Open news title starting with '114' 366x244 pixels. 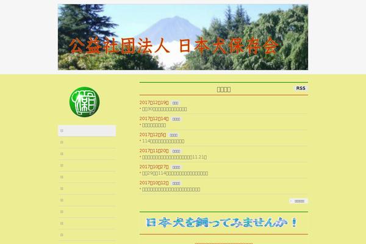click(163, 142)
